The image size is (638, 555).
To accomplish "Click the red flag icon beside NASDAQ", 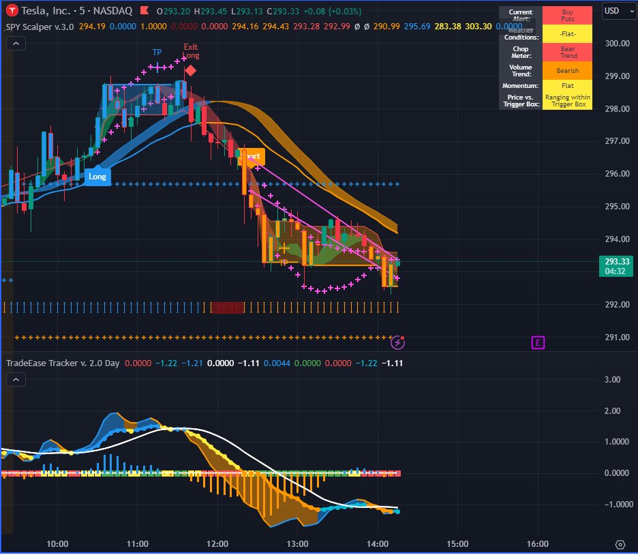I will 145,11.
